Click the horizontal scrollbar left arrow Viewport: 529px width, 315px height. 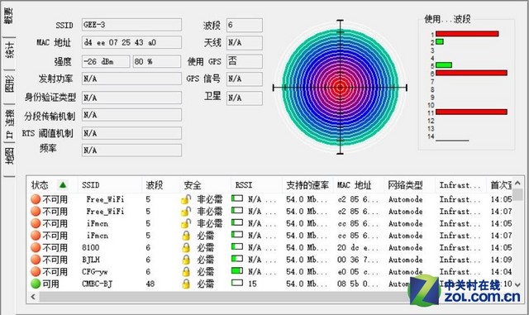33,297
